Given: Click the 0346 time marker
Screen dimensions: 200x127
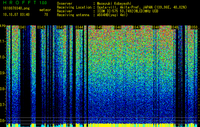Looking at the screenshot, I should point(117,27).
